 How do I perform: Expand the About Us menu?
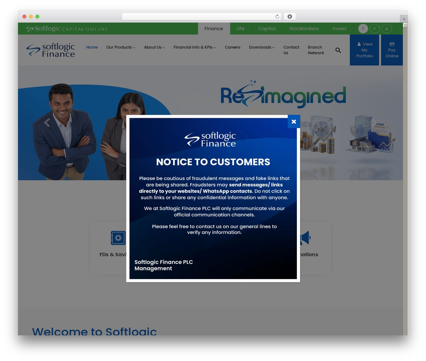(154, 47)
